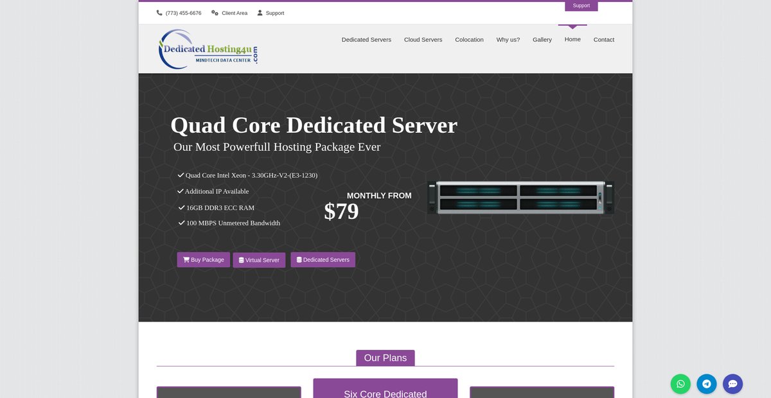The width and height of the screenshot is (771, 398).
Task: Open the Client Area link
Action: coord(235,13)
